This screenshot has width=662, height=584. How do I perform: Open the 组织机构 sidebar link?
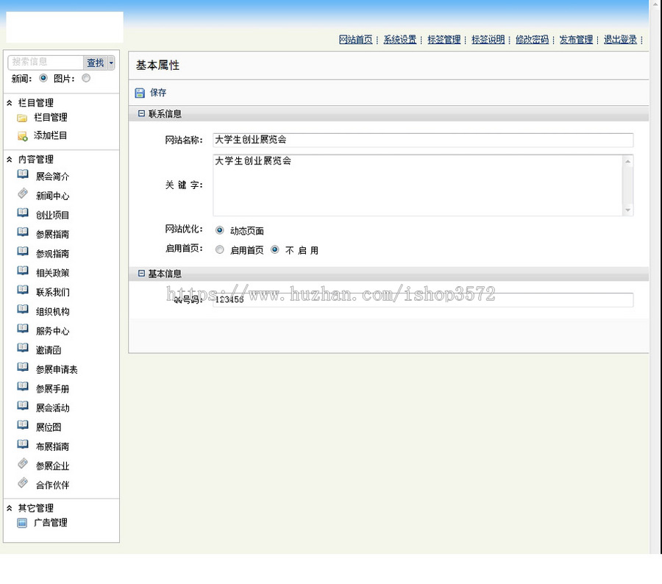pyautogui.click(x=52, y=312)
